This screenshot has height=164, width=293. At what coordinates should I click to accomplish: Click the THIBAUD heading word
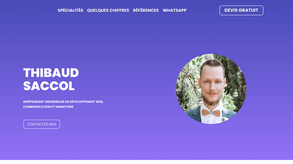(51, 73)
